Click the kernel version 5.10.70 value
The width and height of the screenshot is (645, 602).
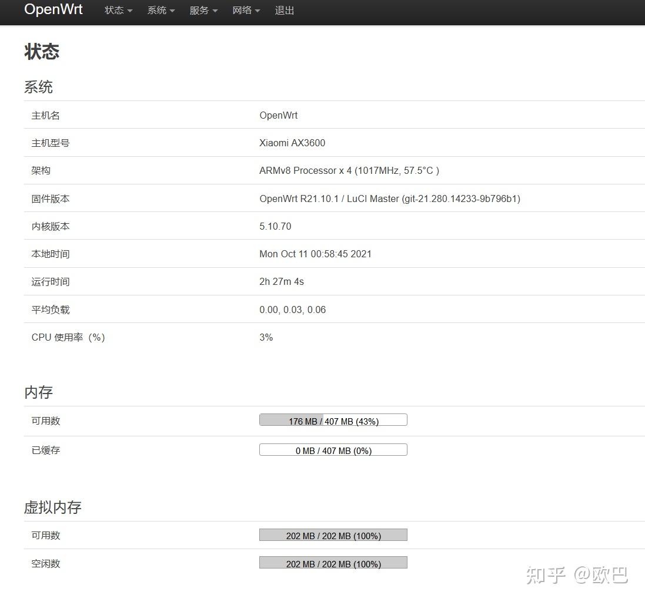[275, 226]
